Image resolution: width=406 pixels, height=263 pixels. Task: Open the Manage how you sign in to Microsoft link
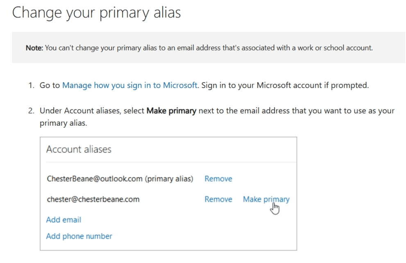(129, 85)
